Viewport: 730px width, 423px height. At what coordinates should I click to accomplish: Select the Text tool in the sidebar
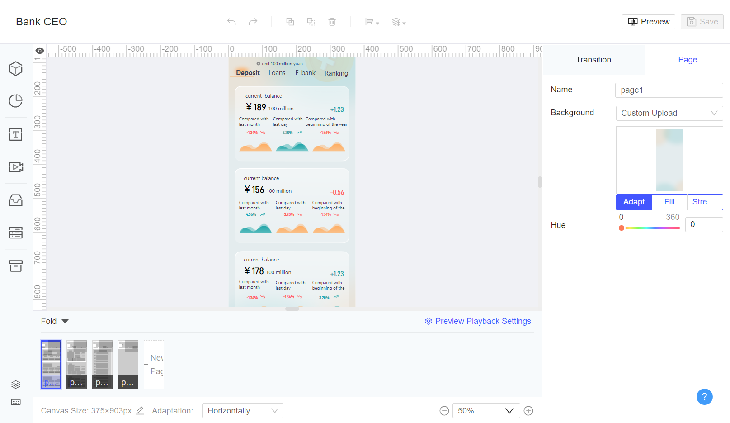[16, 134]
